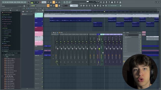Open Current project in browser
161x90 pixels.
[x=8, y=12]
